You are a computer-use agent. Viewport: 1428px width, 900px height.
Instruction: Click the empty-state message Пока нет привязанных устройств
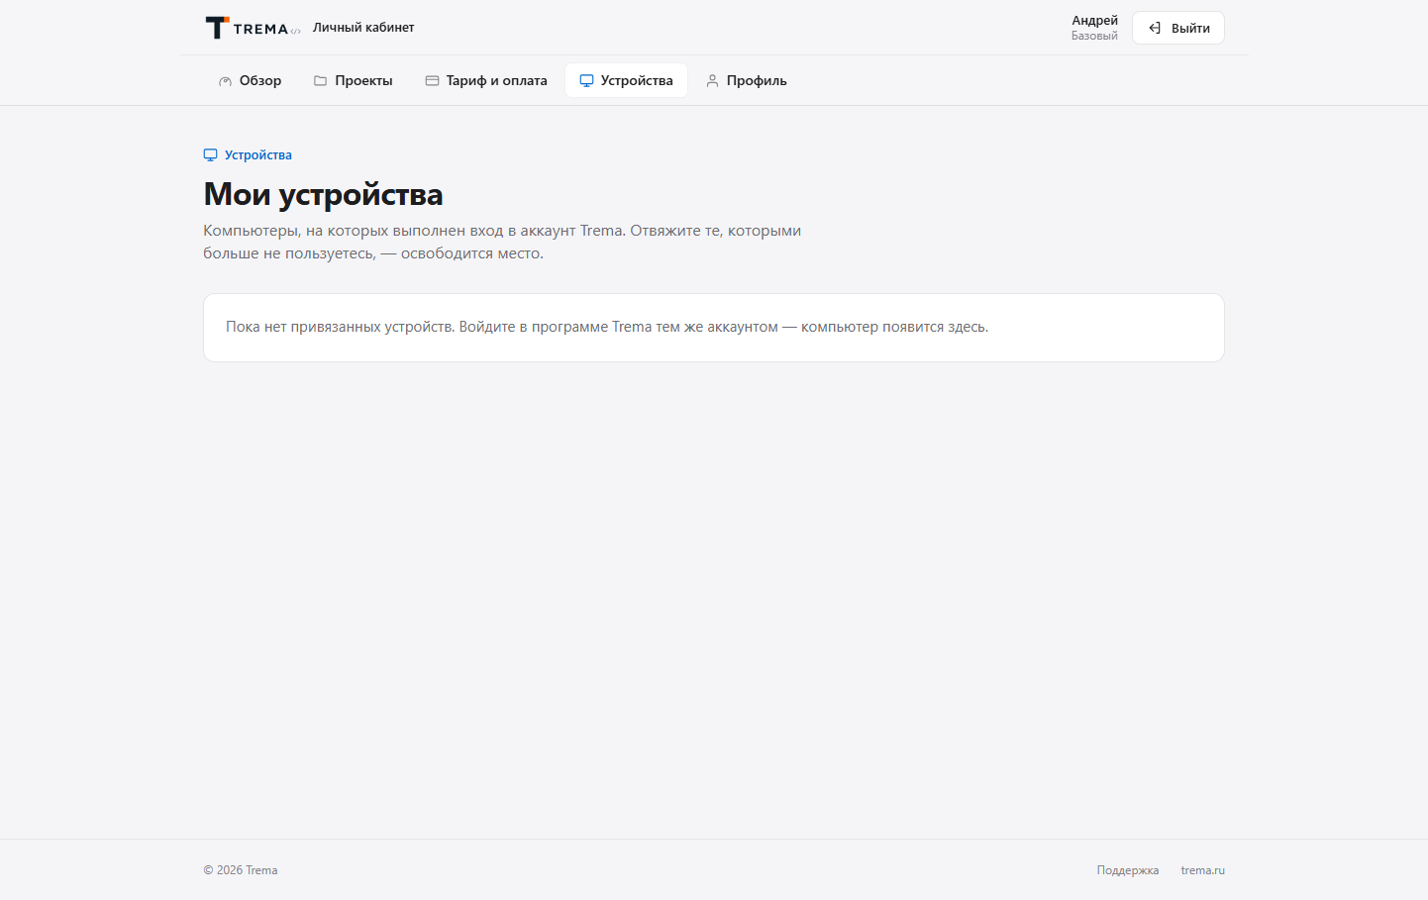(x=607, y=327)
